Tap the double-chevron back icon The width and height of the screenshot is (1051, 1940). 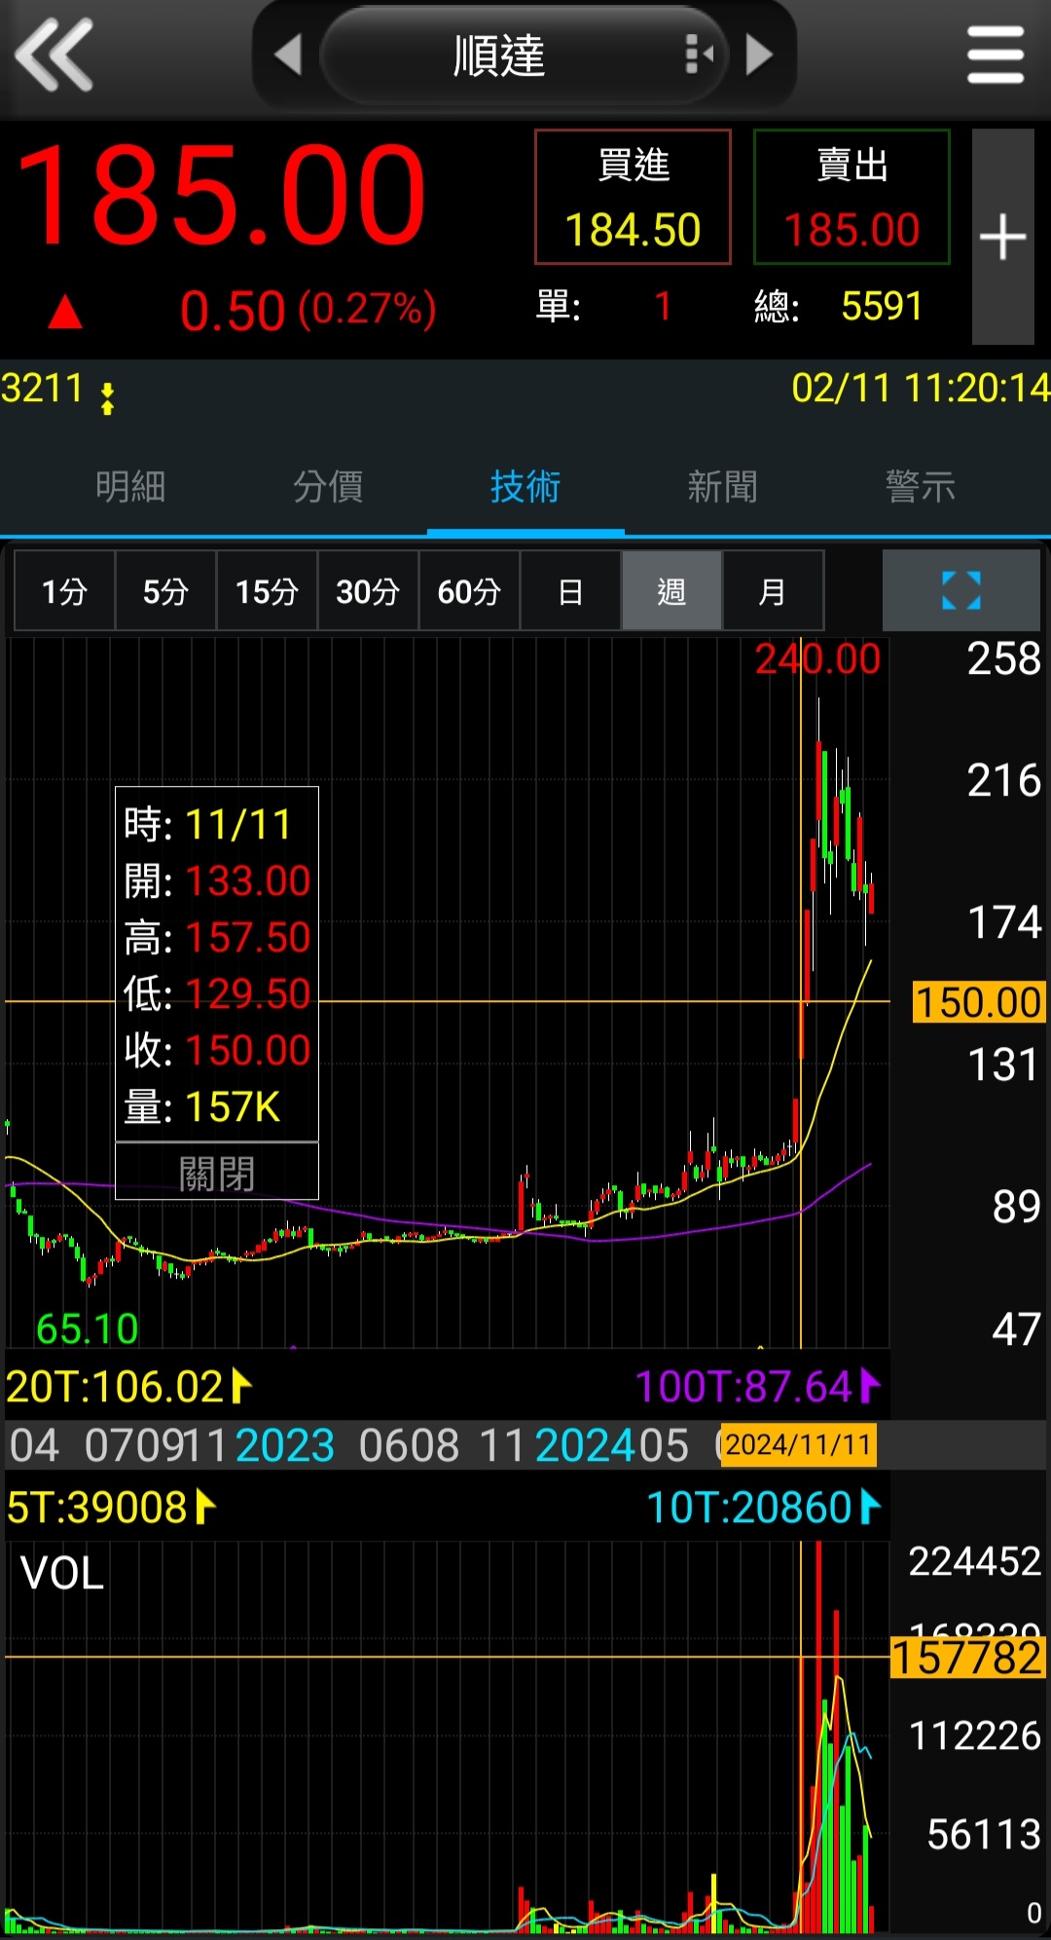[x=54, y=56]
